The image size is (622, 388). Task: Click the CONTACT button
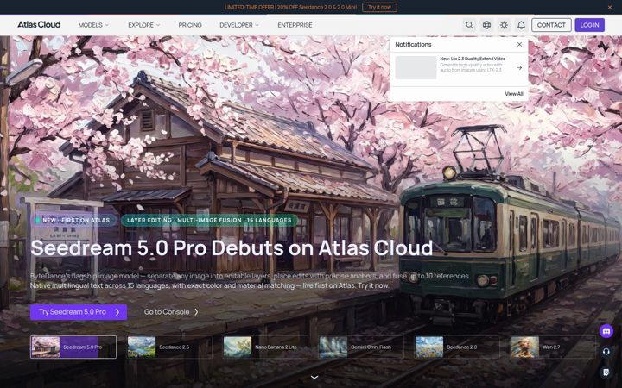[x=551, y=25]
